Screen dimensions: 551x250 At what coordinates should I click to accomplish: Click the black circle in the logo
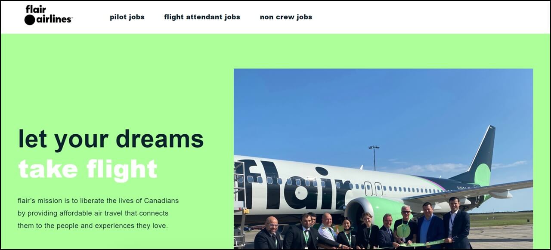(30, 19)
